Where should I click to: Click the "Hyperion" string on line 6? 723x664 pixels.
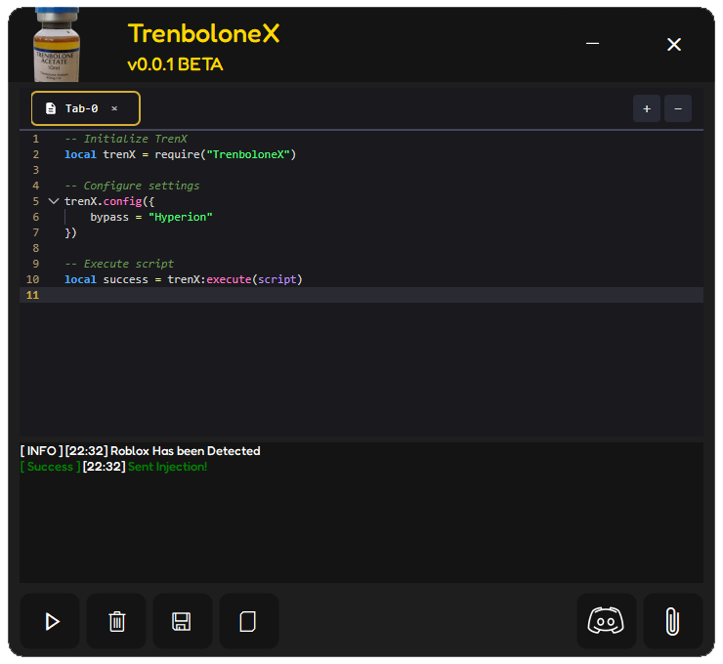click(181, 217)
